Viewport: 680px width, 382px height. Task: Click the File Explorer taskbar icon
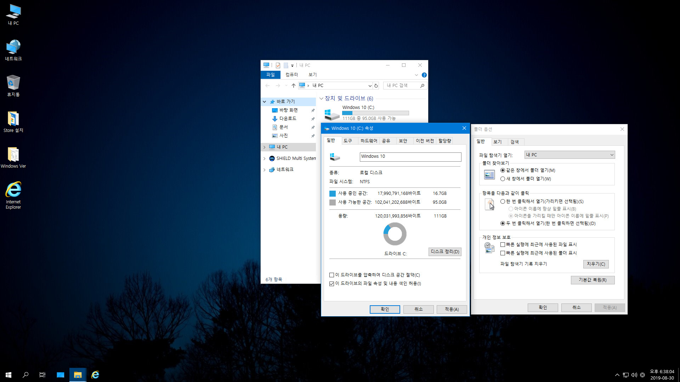pos(78,375)
